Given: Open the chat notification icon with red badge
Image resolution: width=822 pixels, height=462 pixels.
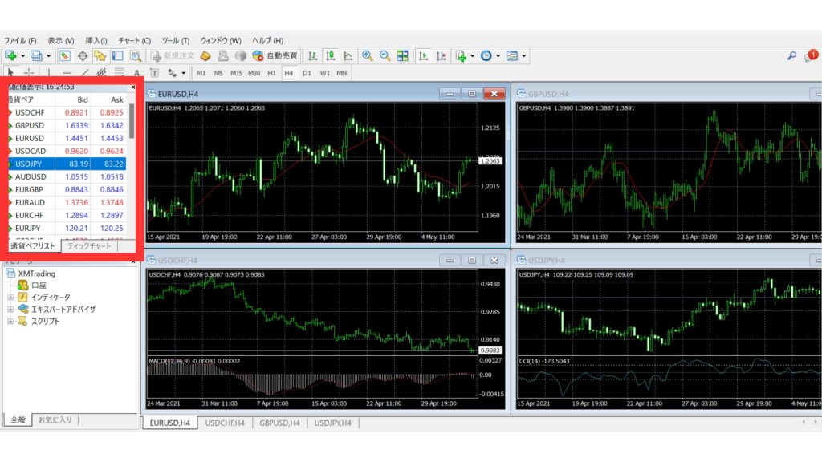Looking at the screenshot, I should click(810, 55).
